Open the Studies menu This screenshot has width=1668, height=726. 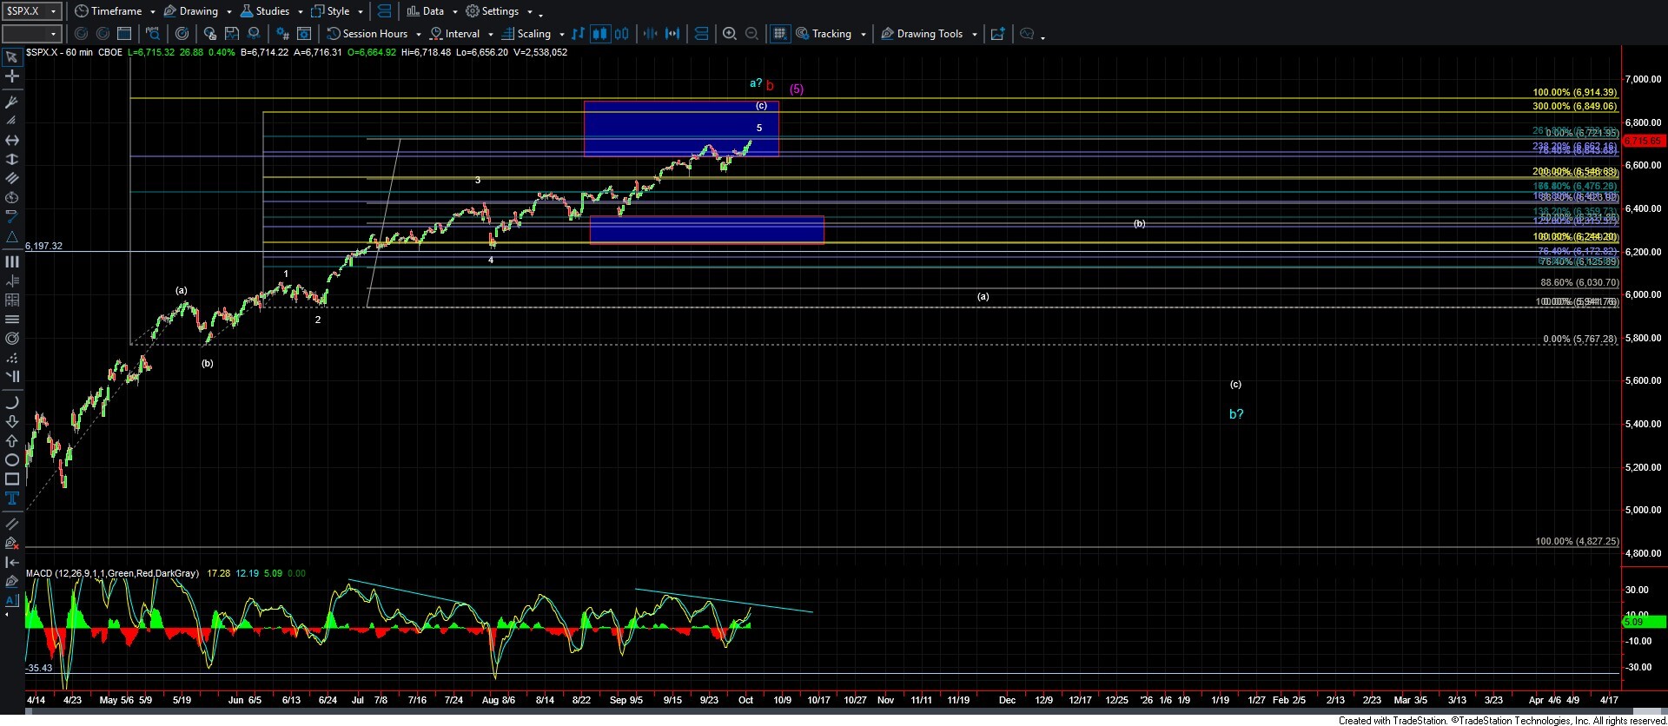[271, 11]
